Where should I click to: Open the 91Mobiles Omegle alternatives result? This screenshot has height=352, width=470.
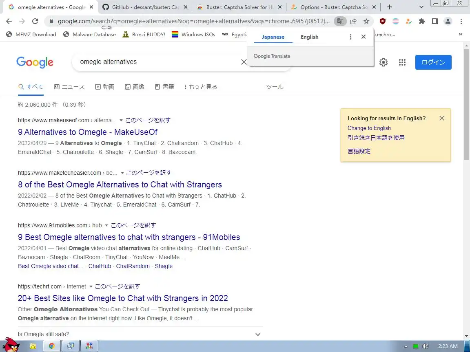click(x=129, y=237)
